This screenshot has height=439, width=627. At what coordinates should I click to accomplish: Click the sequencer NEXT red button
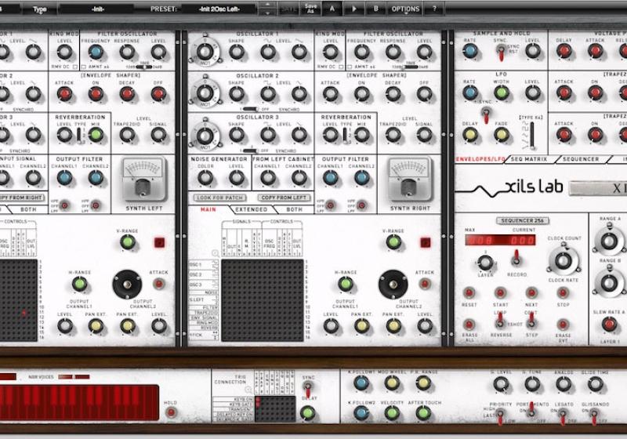click(x=531, y=292)
